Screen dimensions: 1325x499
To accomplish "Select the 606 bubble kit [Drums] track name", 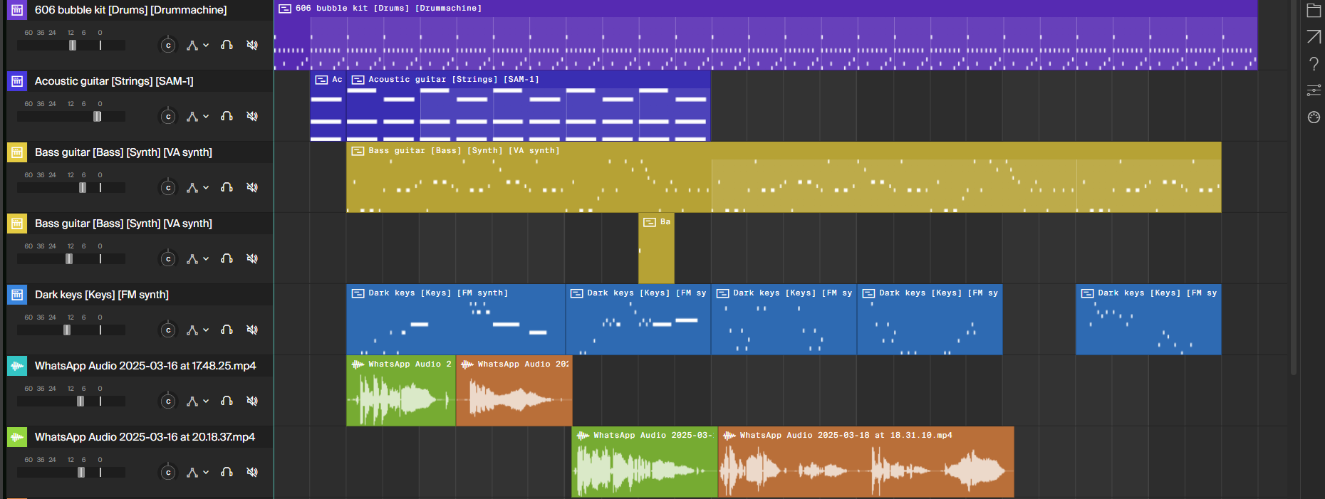I will coord(131,10).
